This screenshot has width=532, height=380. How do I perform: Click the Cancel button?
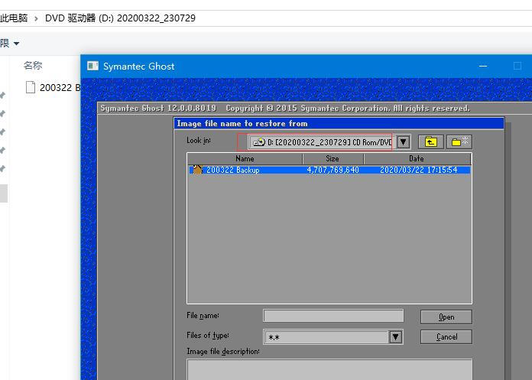[446, 336]
